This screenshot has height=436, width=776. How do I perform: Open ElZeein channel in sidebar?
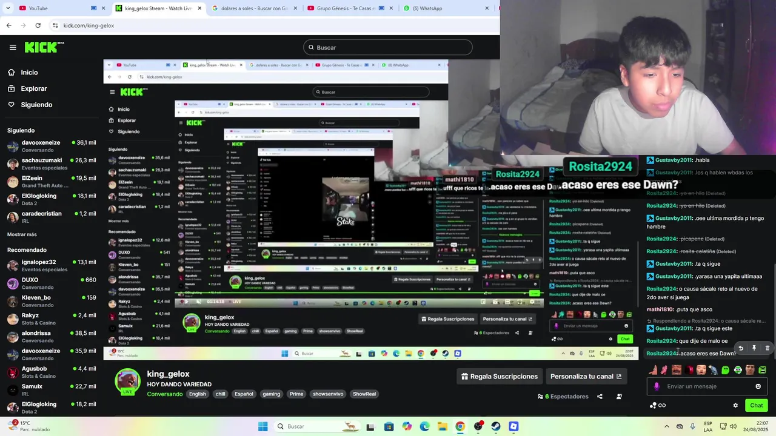point(52,182)
